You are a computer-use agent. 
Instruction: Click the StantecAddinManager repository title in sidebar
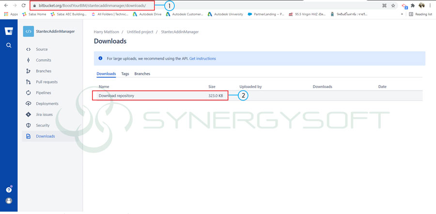[x=55, y=31]
